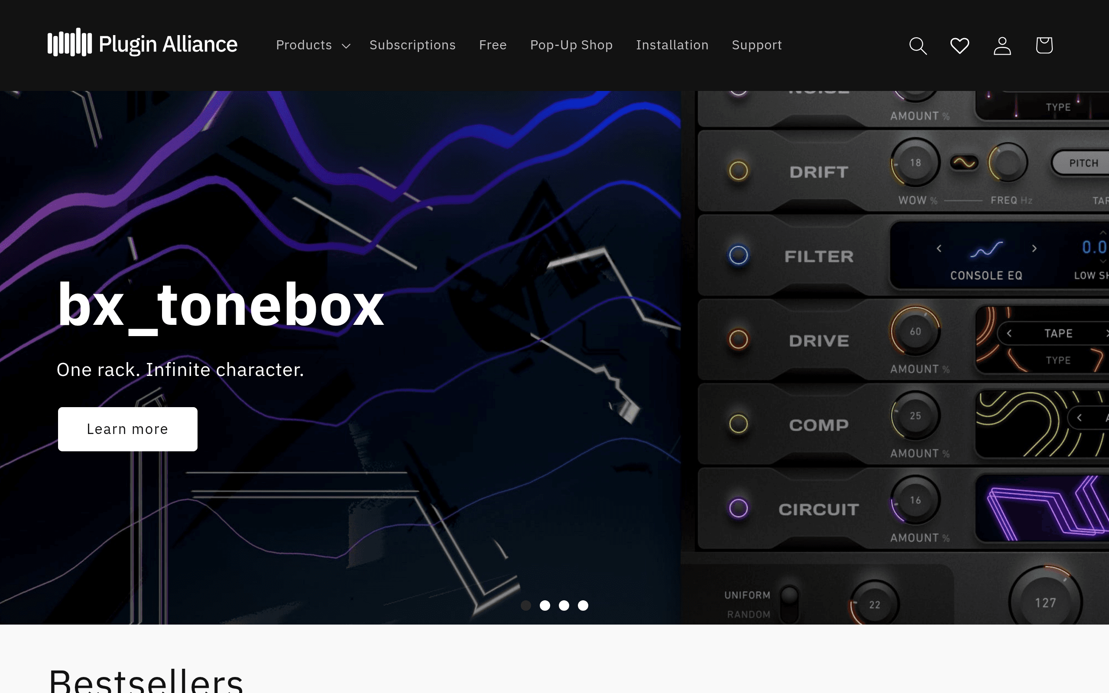This screenshot has width=1109, height=693.
Task: Click the Learn more button
Action: 127,429
